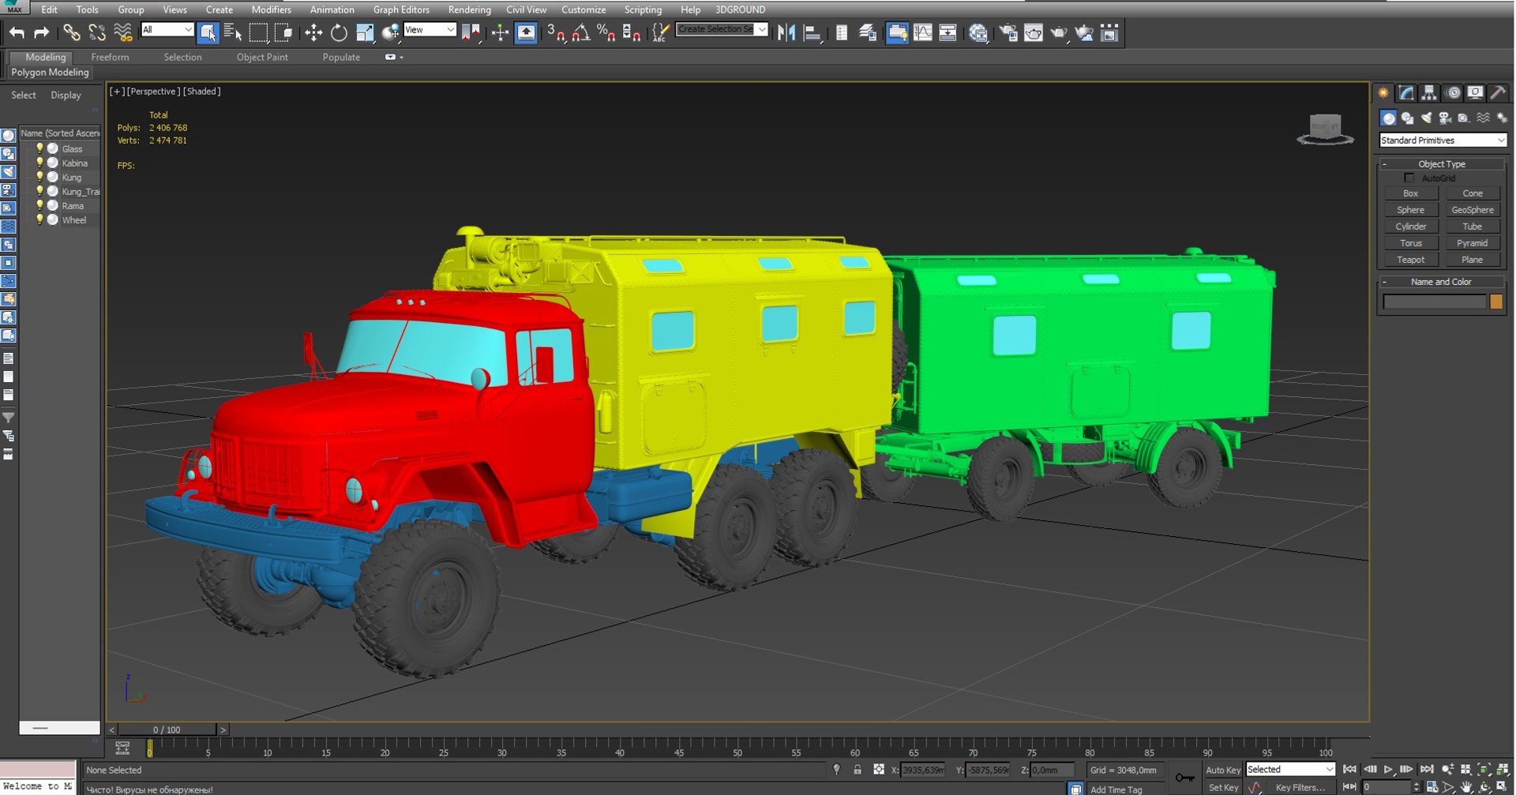
Task: Enable the AutoGrid checkbox
Action: pyautogui.click(x=1409, y=178)
